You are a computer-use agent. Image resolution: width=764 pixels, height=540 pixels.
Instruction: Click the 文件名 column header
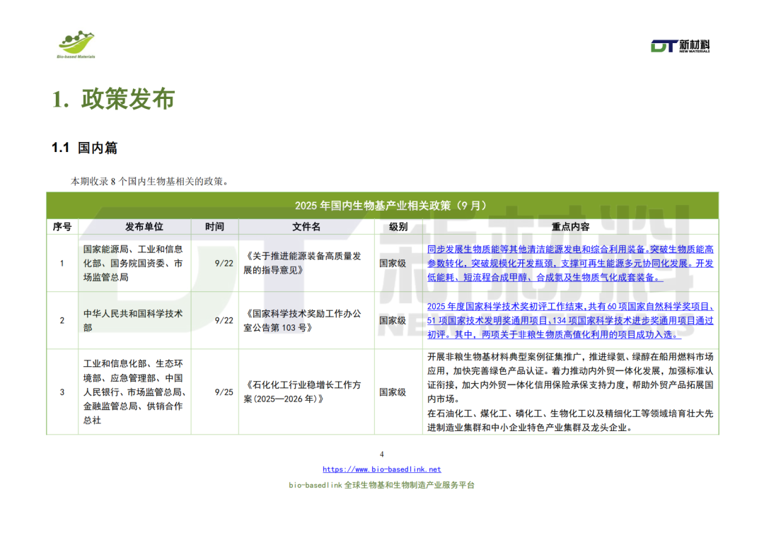tap(307, 226)
